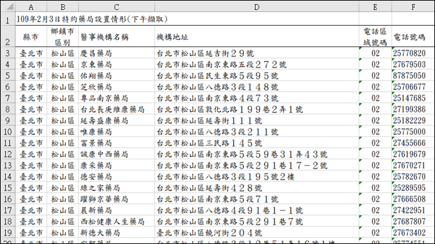Image resolution: width=435 pixels, height=244 pixels.
Task: Select the cell '綠之家藥局'
Action: [x=117, y=188]
